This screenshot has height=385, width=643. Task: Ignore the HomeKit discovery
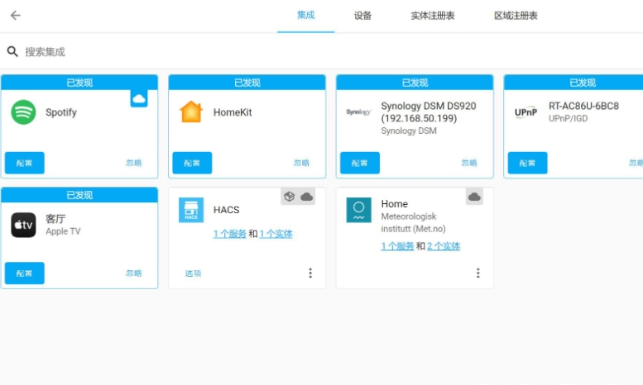tap(301, 163)
